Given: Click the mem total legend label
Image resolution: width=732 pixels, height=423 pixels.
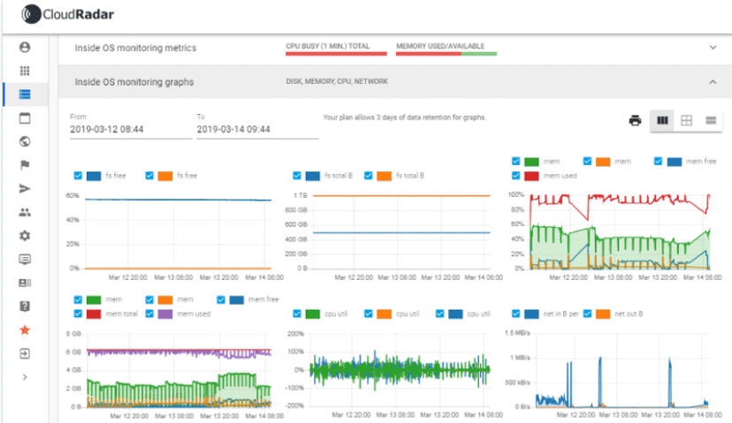Looking at the screenshot, I should (x=121, y=313).
